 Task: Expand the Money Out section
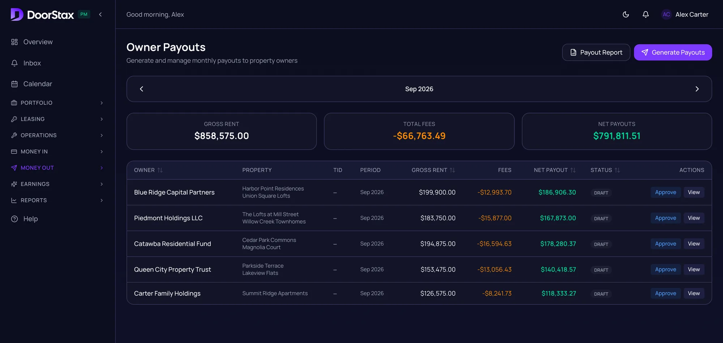click(x=57, y=168)
